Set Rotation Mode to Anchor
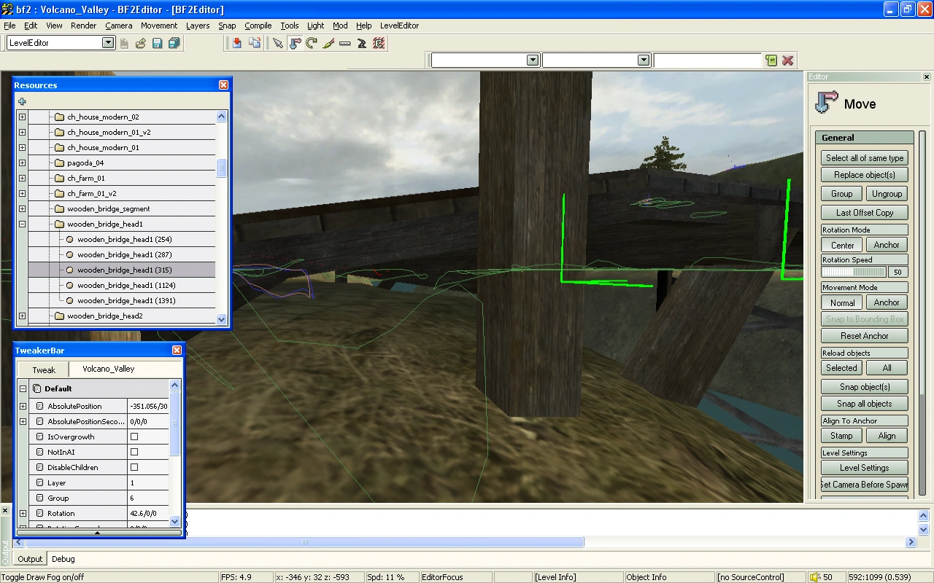934x583 pixels. pyautogui.click(x=887, y=245)
